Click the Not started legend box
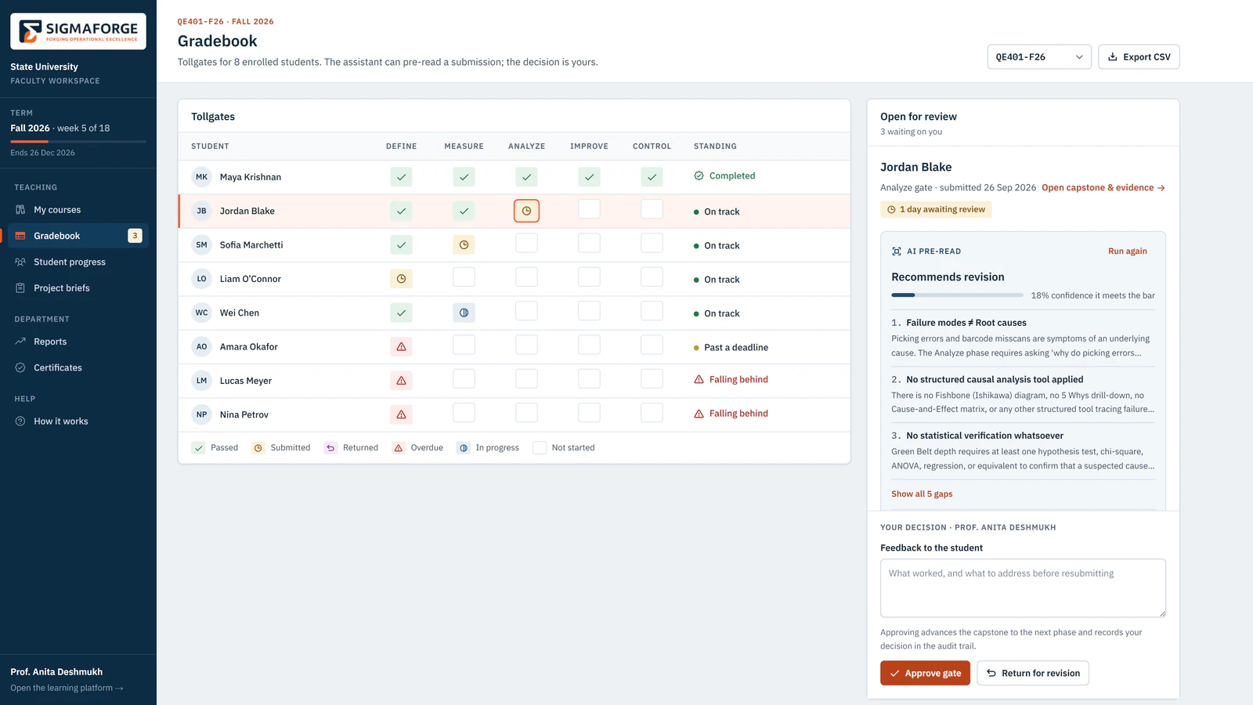This screenshot has height=705, width=1253. [x=540, y=448]
